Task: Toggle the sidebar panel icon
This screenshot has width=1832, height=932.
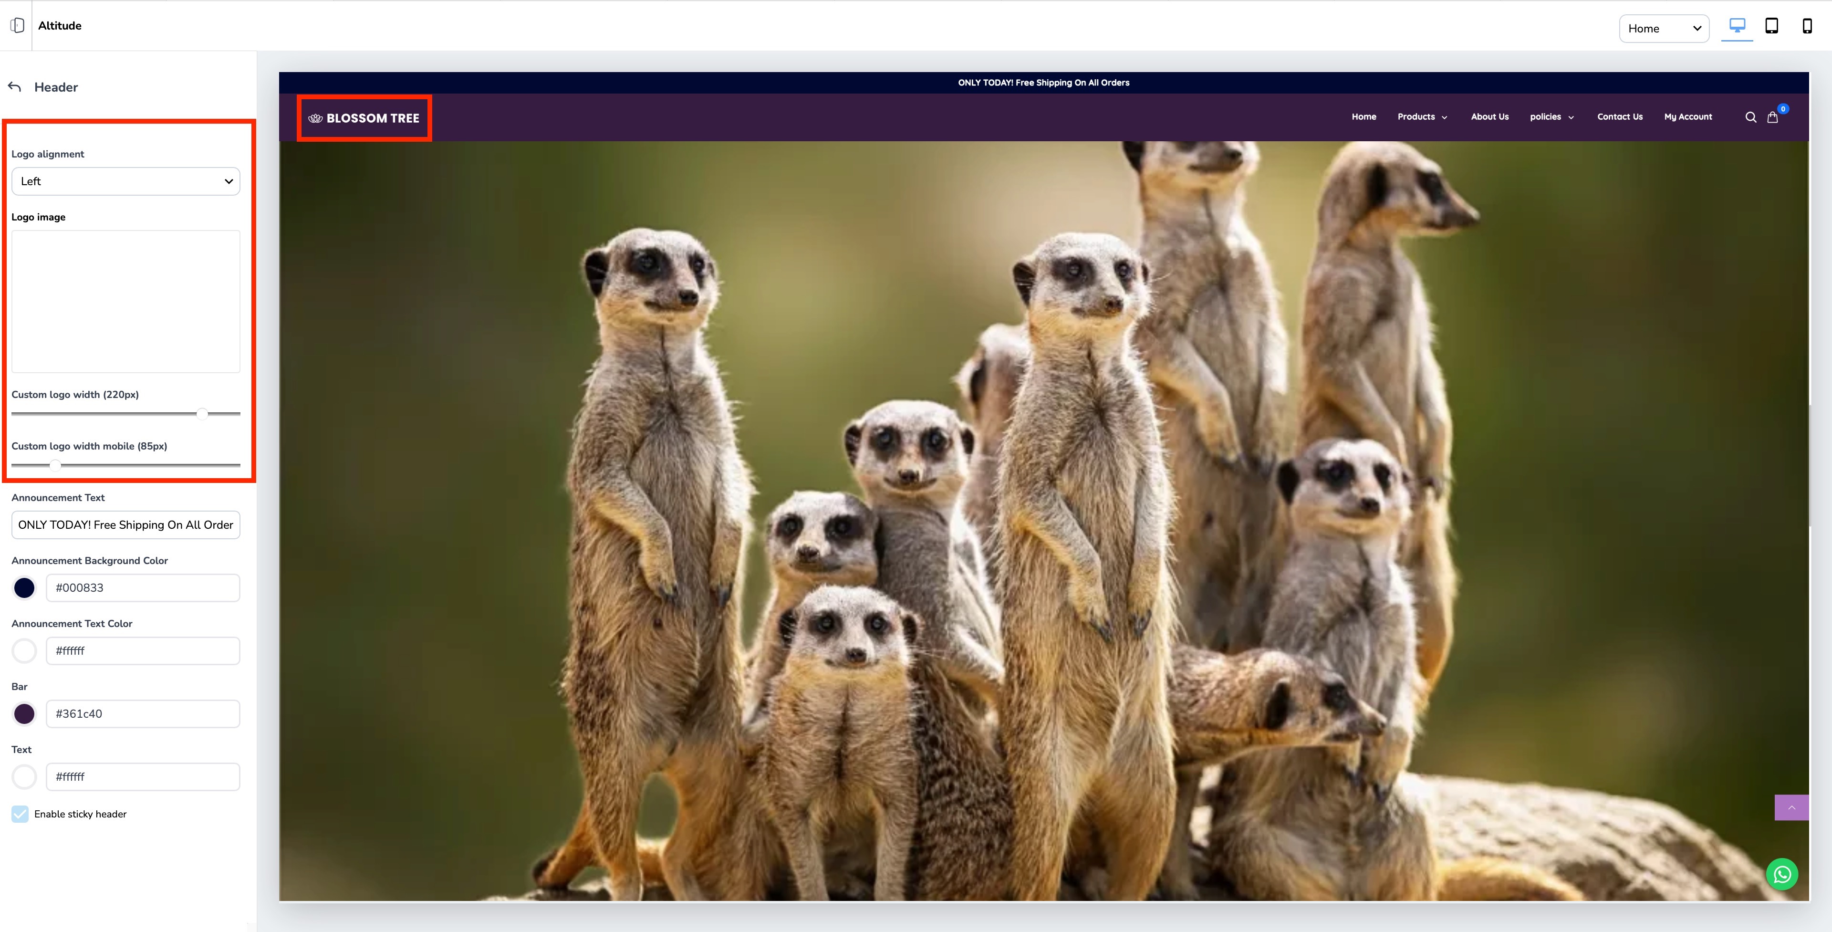Action: click(17, 26)
